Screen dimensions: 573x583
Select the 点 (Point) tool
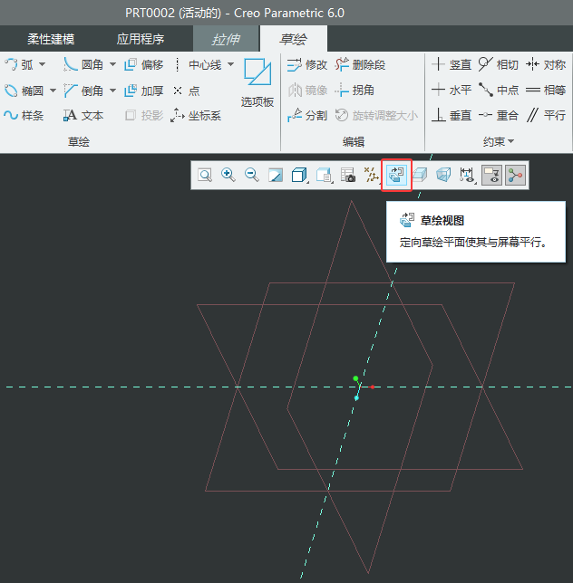pos(186,91)
